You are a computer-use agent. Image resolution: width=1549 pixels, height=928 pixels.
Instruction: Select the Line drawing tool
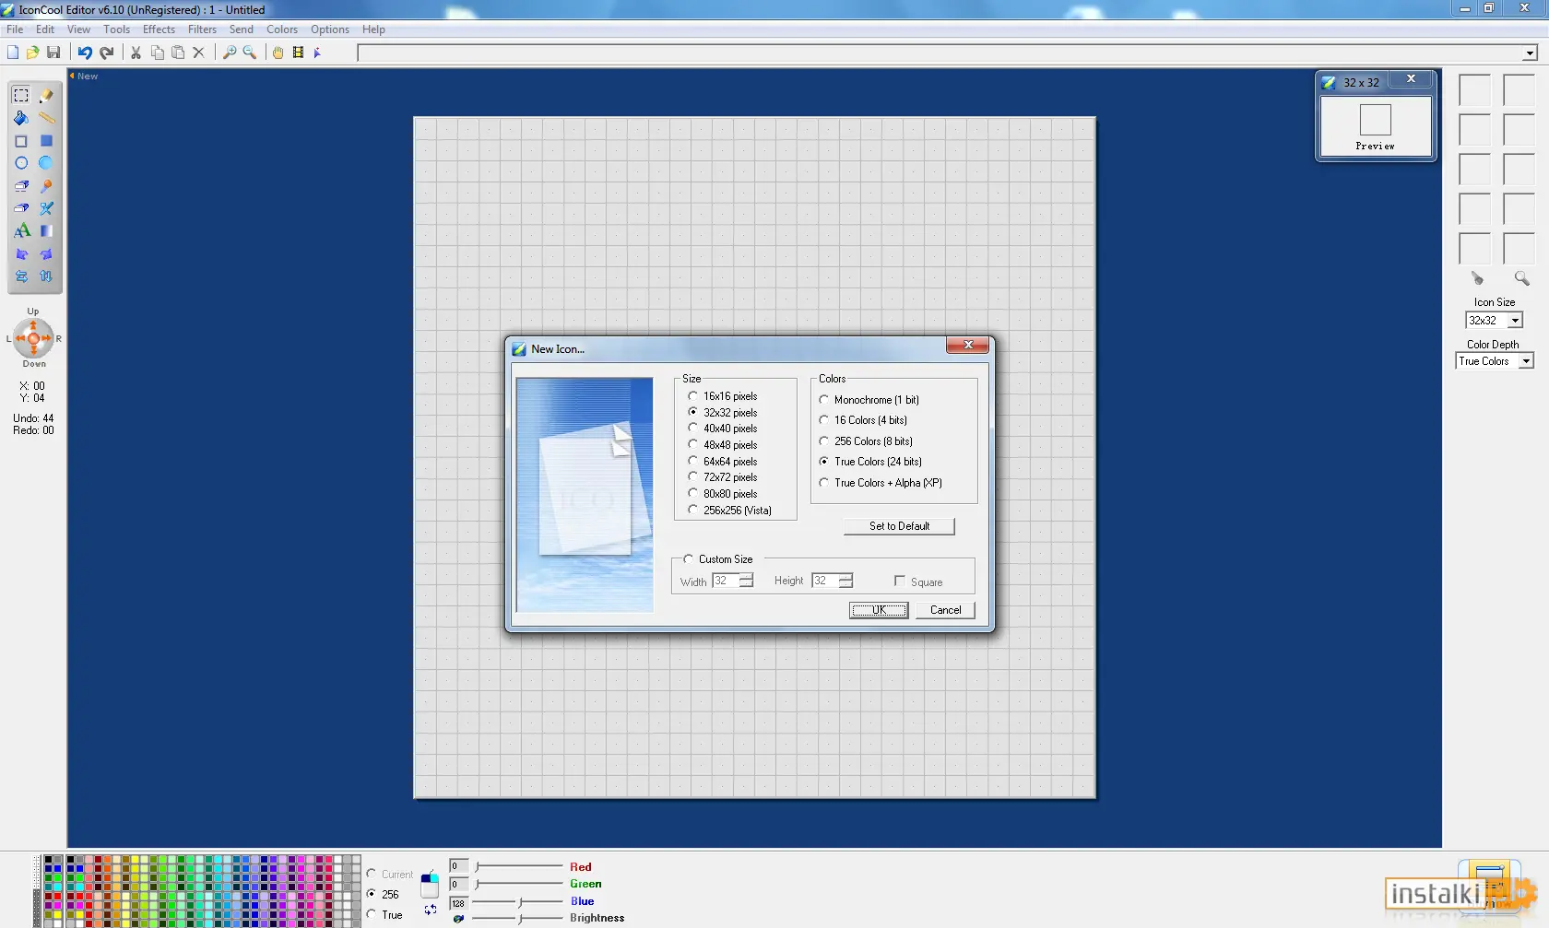[46, 118]
